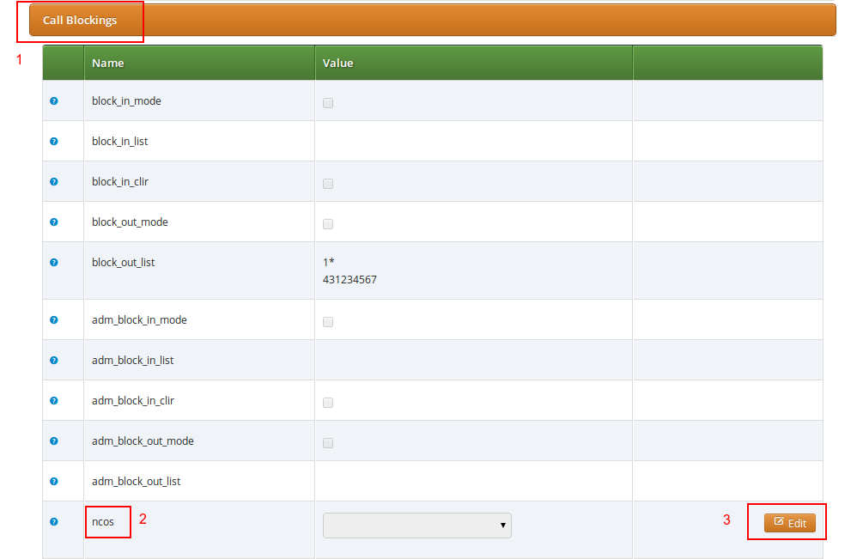Open the ncos dropdown list
Screen dimensions: 863x559
point(416,526)
